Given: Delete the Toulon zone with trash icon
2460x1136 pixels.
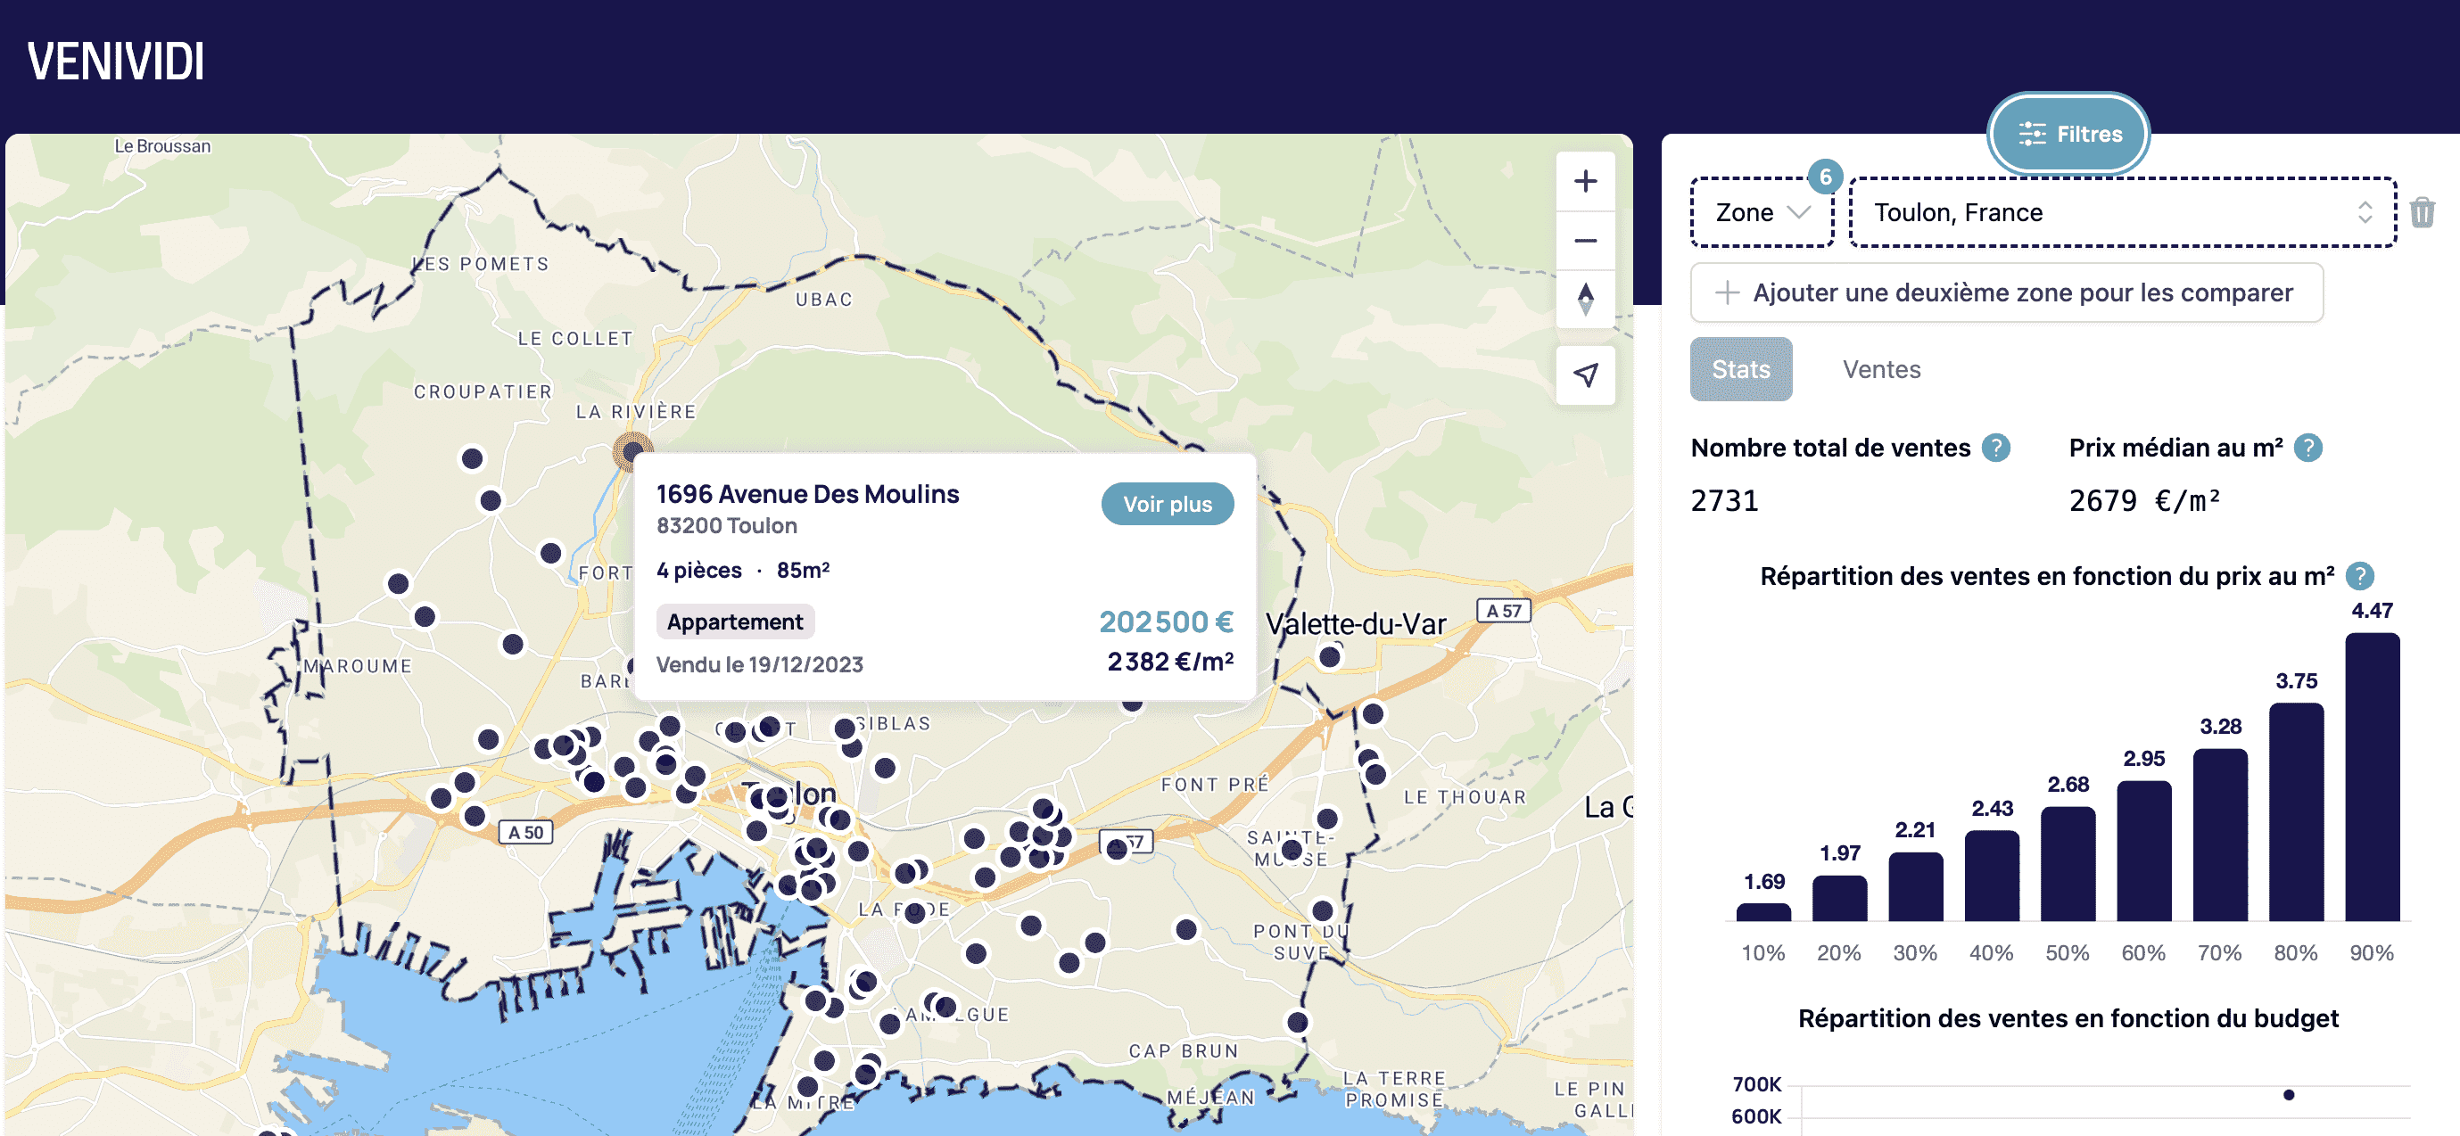Looking at the screenshot, I should pos(2422,212).
